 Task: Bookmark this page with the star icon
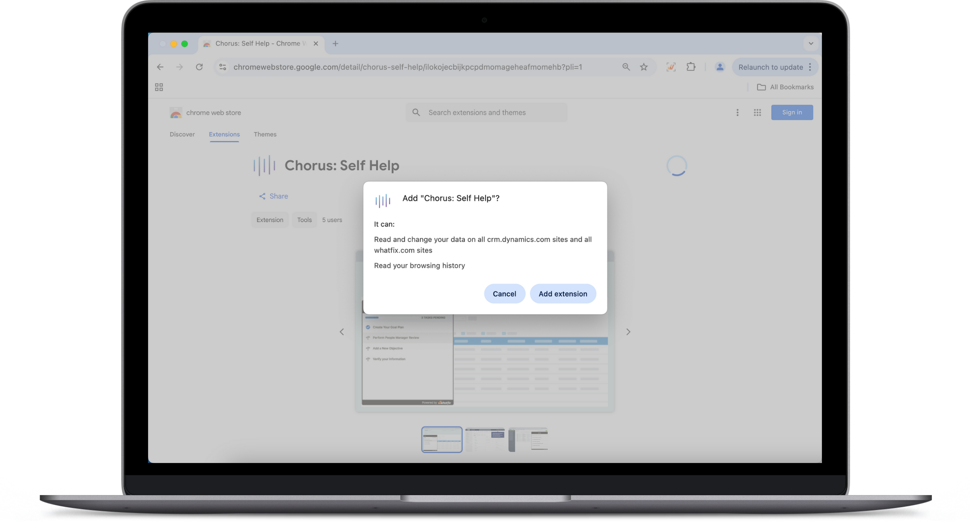[644, 67]
